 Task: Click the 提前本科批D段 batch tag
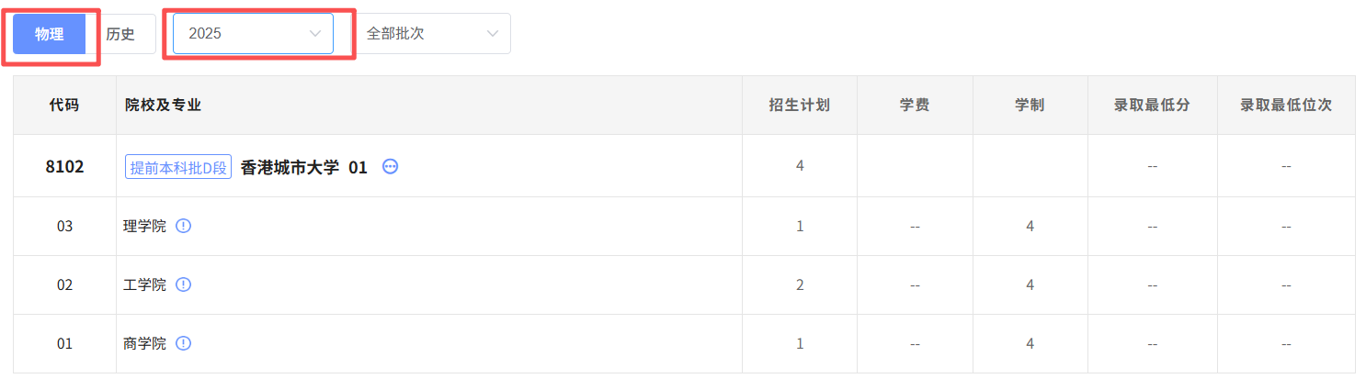(x=178, y=167)
